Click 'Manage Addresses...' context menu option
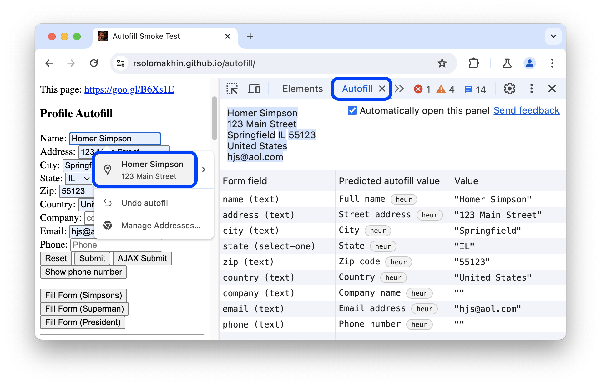 (161, 225)
